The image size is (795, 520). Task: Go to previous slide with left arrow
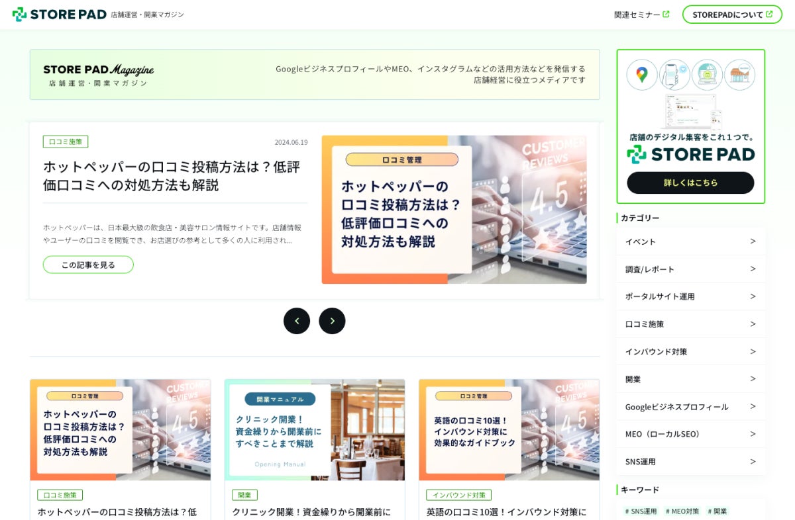point(297,321)
